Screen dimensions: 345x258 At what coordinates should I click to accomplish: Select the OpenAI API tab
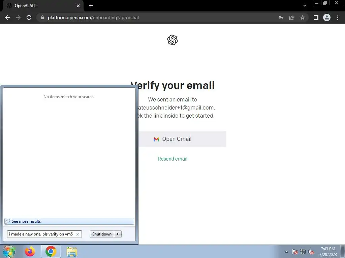[43, 6]
